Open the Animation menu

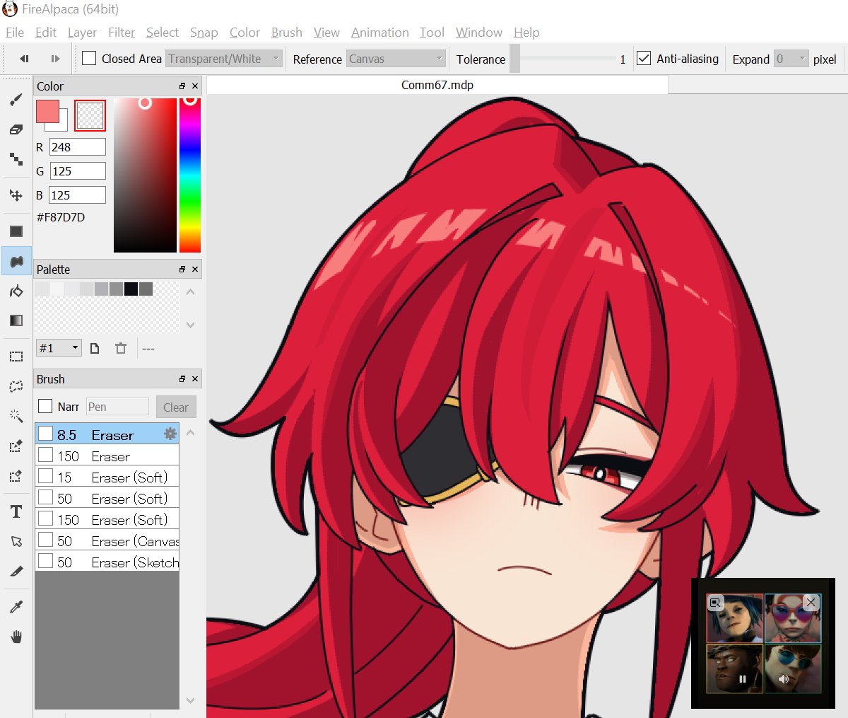379,33
